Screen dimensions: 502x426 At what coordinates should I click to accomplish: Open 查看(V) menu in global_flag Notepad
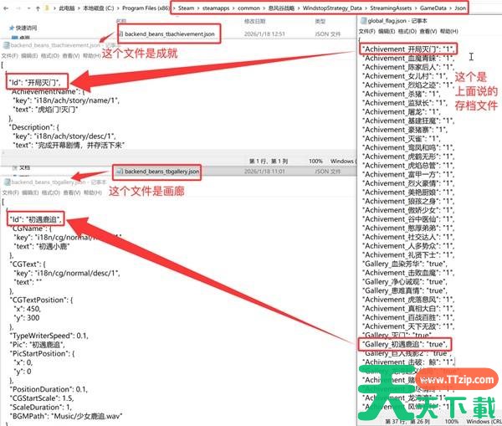(x=428, y=32)
